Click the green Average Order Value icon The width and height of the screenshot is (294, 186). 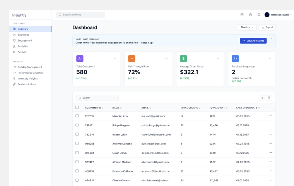[183, 59]
